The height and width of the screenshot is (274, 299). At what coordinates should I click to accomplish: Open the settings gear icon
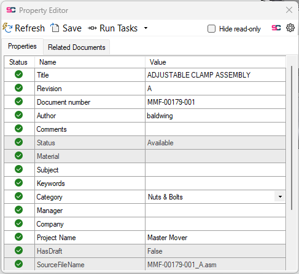pos(290,28)
